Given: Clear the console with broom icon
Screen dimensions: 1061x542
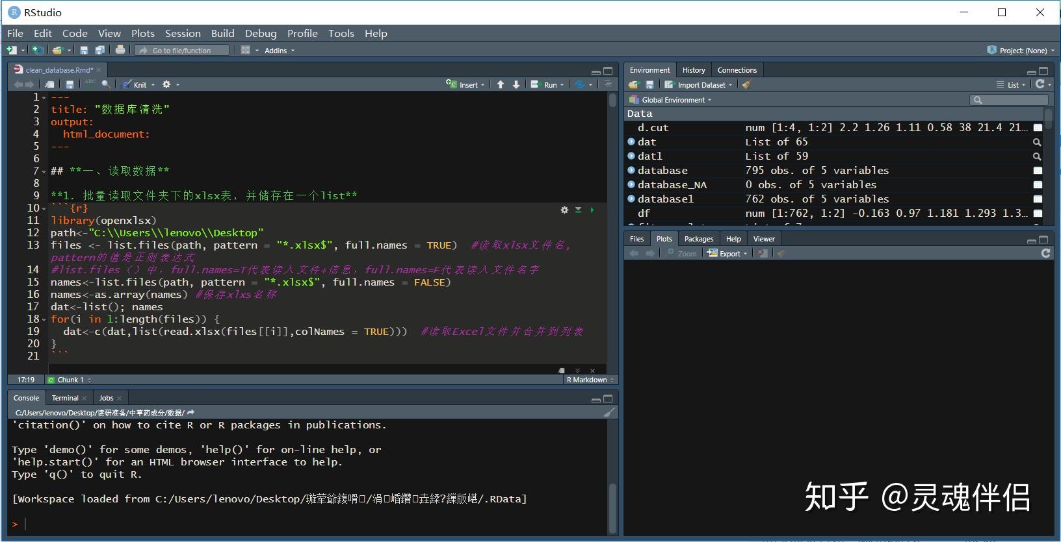Looking at the screenshot, I should point(609,412).
